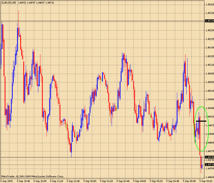Image resolution: width=214 pixels, height=183 pixels.
Task: Click the 1.45365 price axis label
Action: [x=210, y=5]
